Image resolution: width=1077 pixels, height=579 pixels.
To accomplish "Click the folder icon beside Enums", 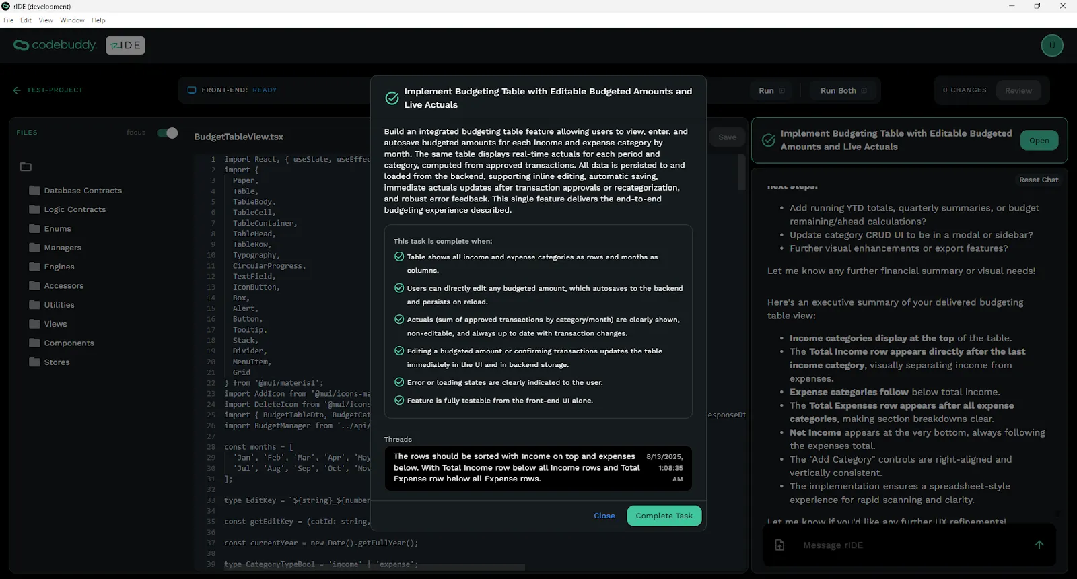I will click(x=35, y=228).
